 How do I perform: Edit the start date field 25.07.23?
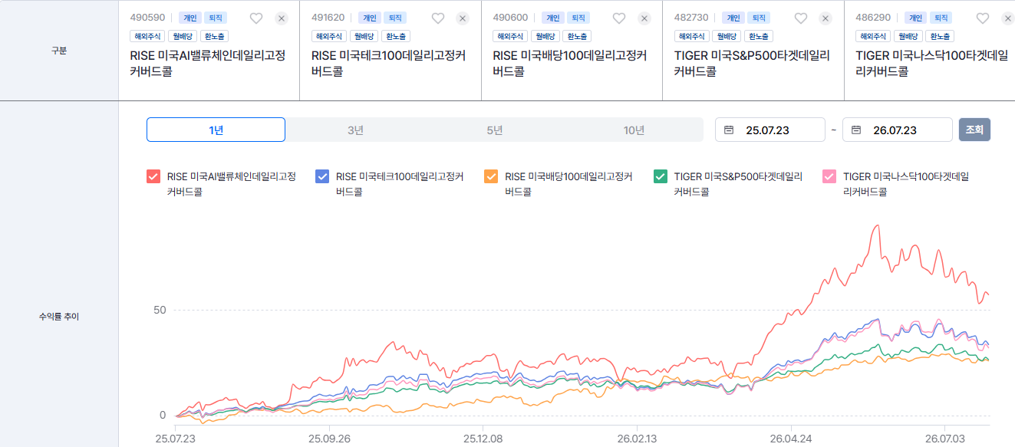770,130
